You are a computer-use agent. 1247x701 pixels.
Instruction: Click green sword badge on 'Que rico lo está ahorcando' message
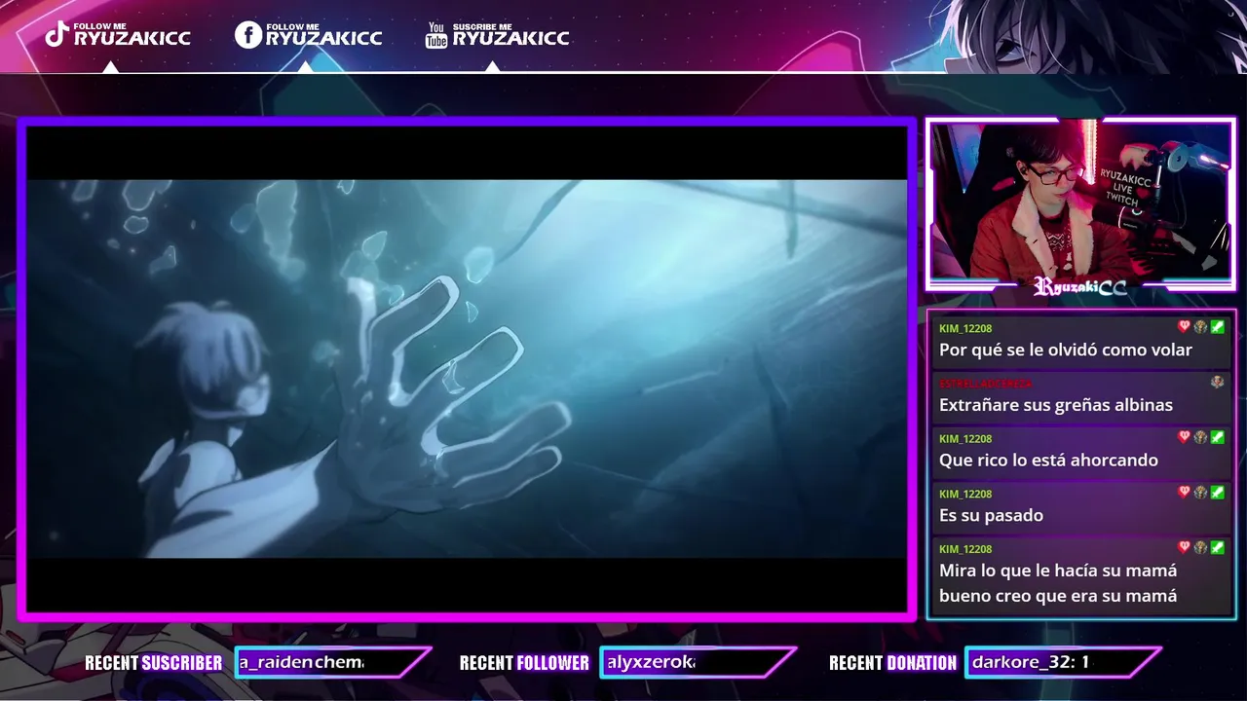[x=1217, y=437]
